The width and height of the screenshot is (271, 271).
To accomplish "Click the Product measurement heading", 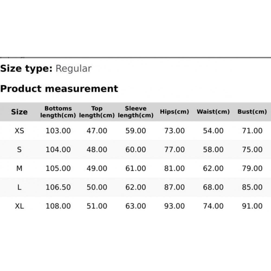I will (59, 89).
